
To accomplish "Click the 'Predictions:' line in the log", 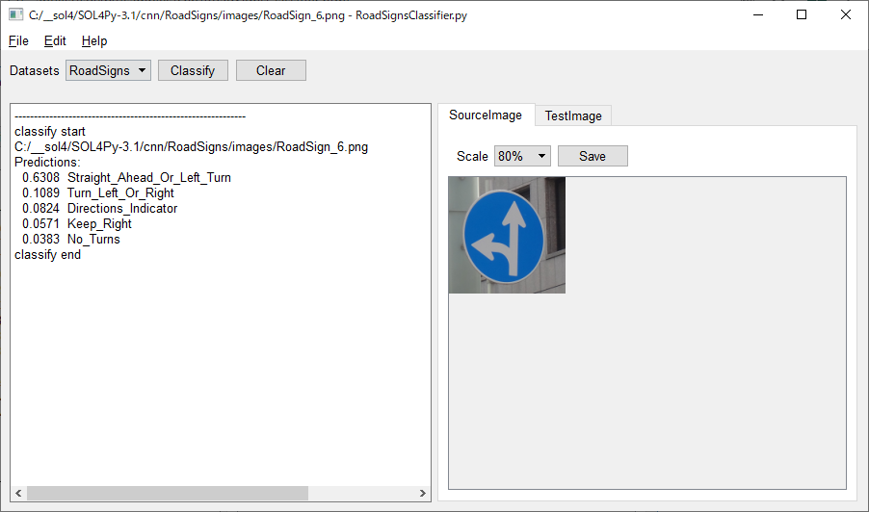I will (47, 163).
